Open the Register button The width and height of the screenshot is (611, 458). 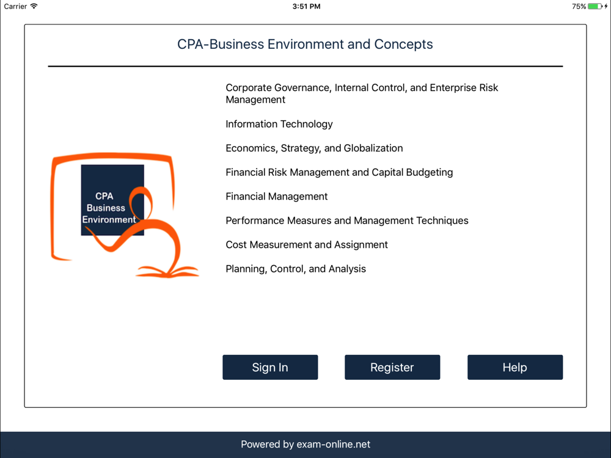coord(392,367)
